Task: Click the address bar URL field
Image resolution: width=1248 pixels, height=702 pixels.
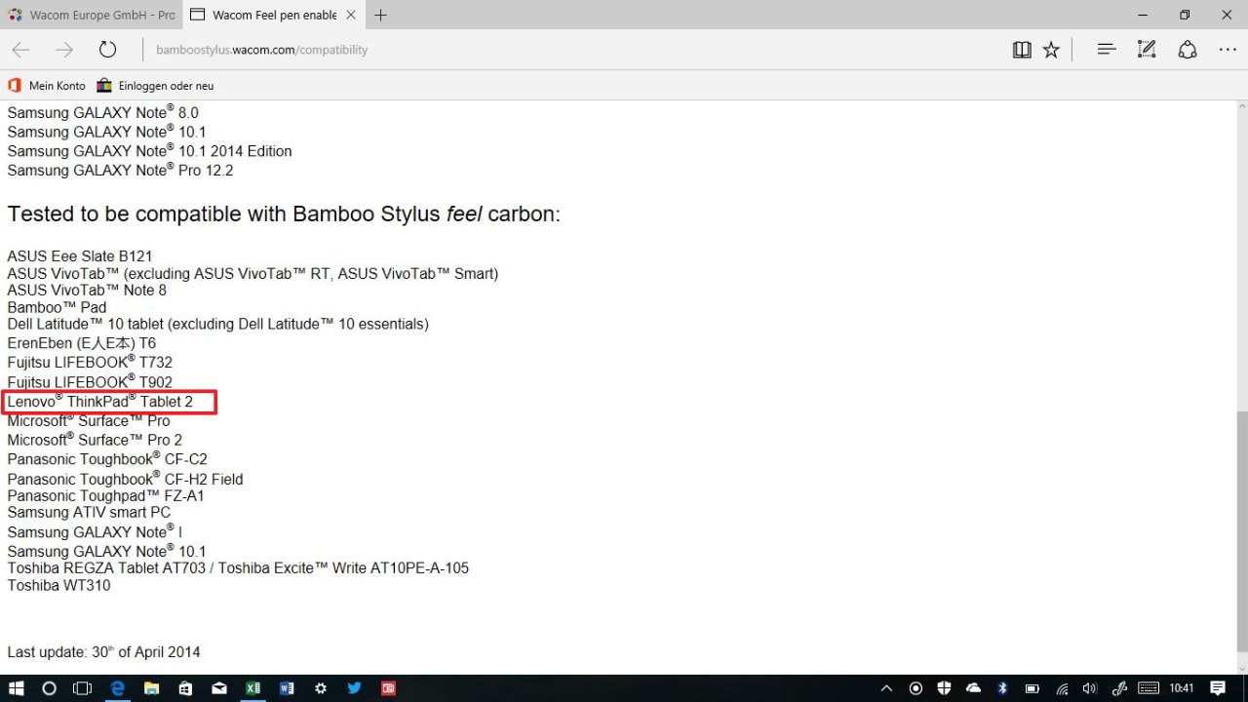Action: (575, 50)
